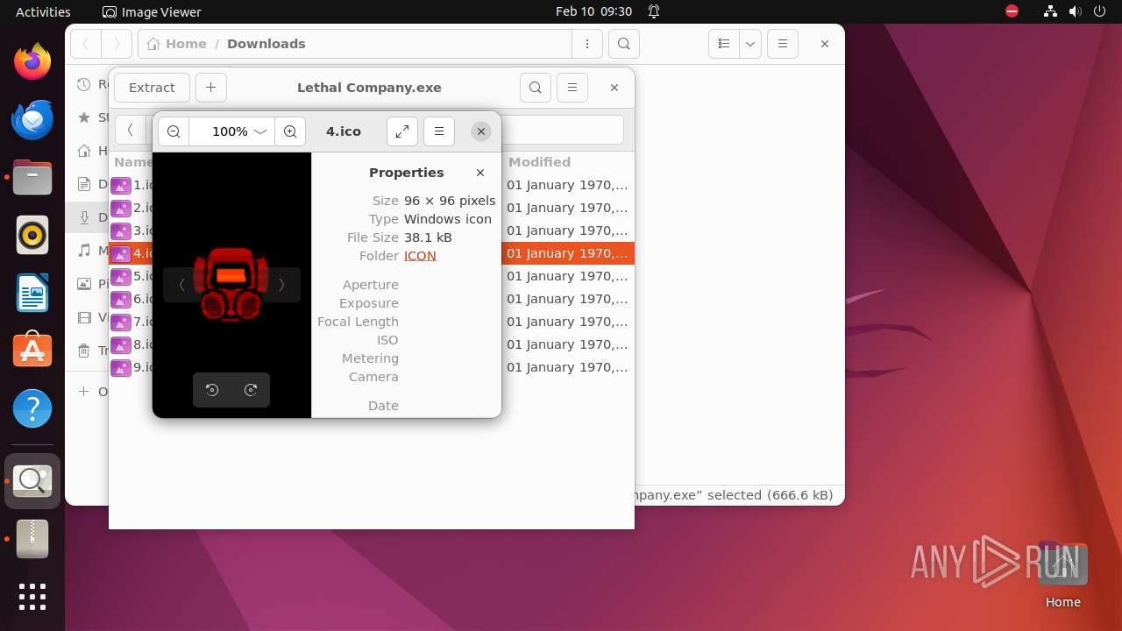Go to previous image arrow

click(181, 285)
